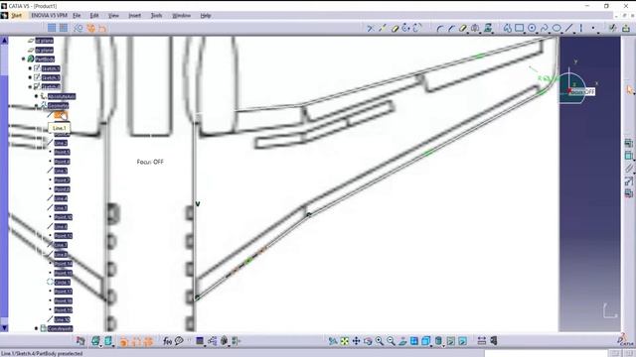Select the Rectangle sketch tool
Screen dimensions: 636x357
(519, 28)
